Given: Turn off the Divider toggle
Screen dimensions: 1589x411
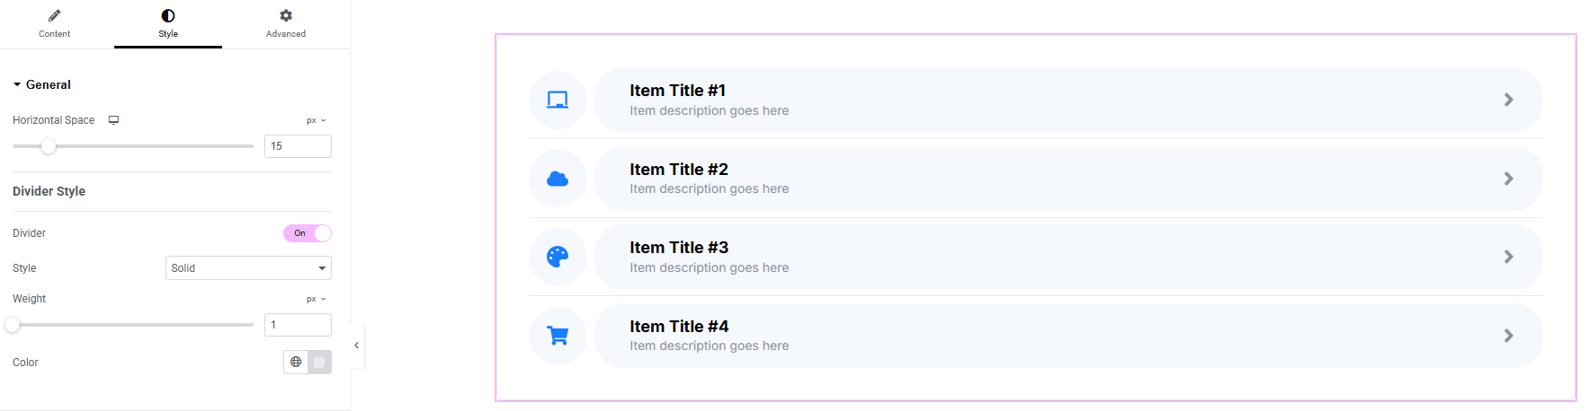Looking at the screenshot, I should coord(308,233).
